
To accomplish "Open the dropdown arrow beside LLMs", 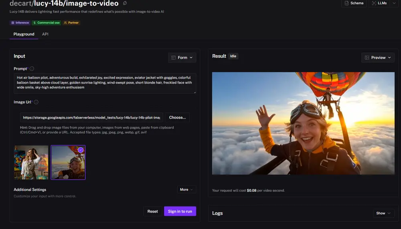I will tap(394, 3).
